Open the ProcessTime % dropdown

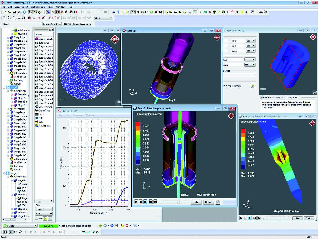pos(52,24)
